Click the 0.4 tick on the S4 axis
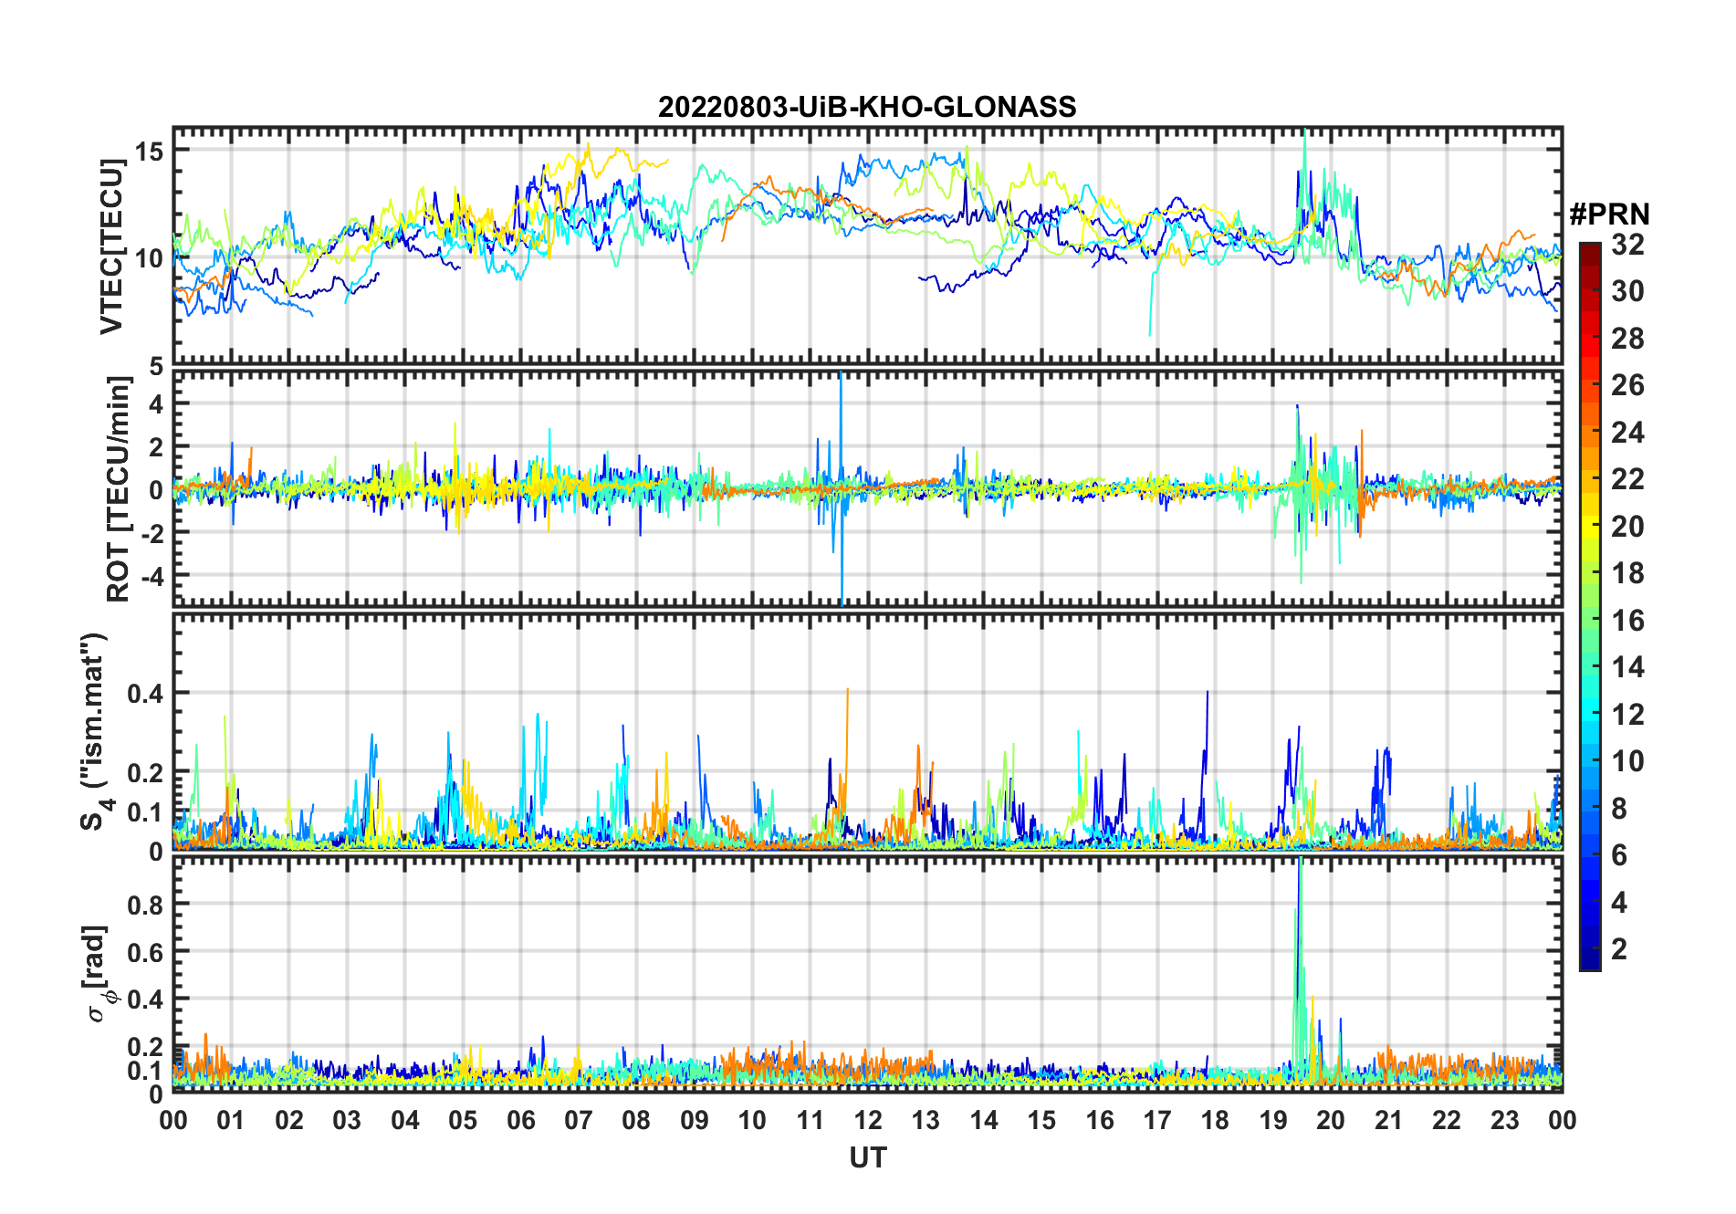Image resolution: width=1736 pixels, height=1214 pixels. click(x=144, y=694)
